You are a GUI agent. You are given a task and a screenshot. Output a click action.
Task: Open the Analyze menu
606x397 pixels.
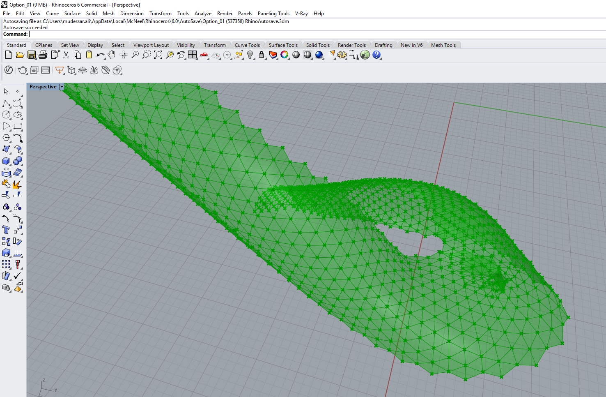pos(203,14)
